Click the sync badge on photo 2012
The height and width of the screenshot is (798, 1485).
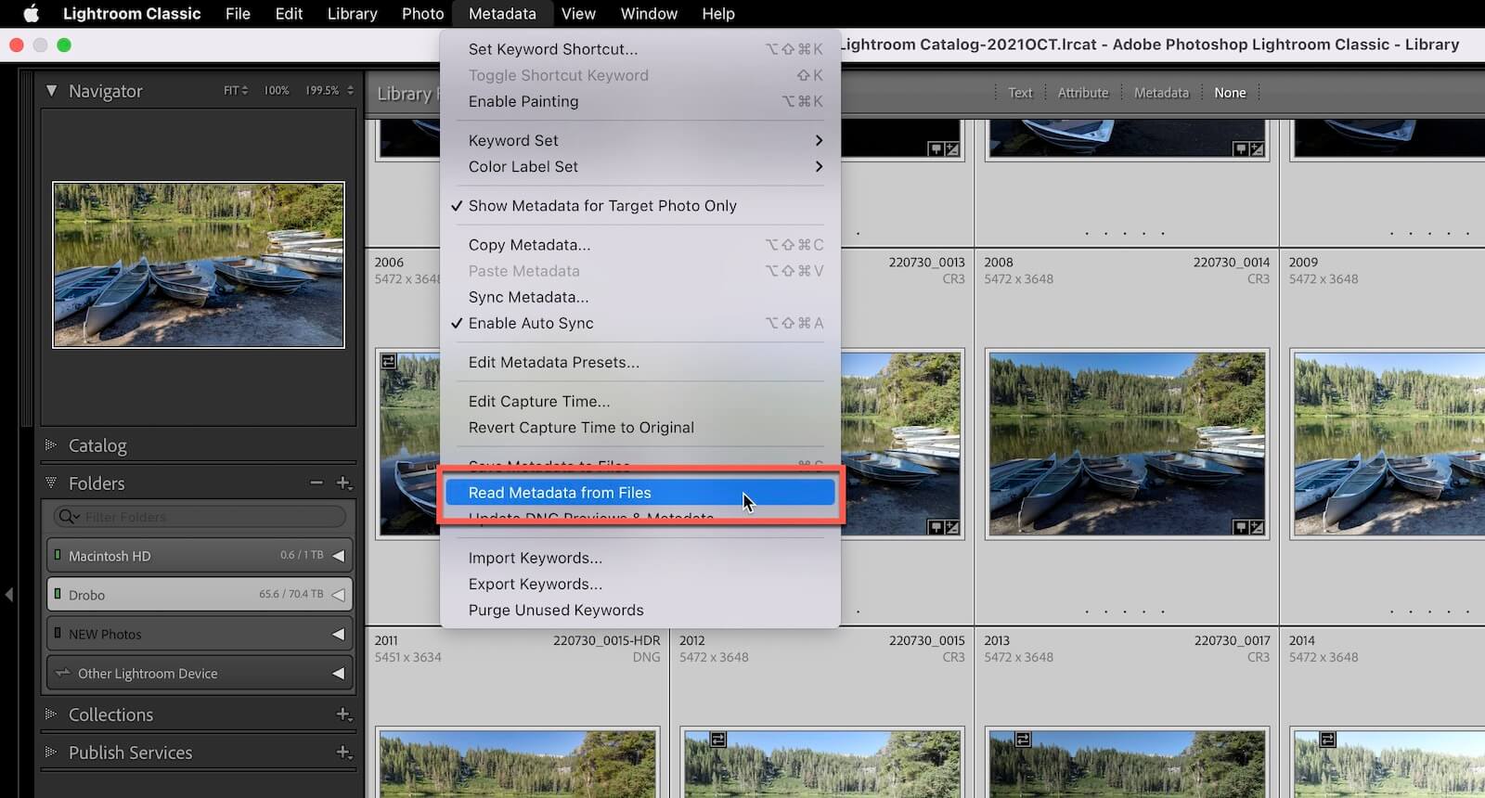(718, 740)
